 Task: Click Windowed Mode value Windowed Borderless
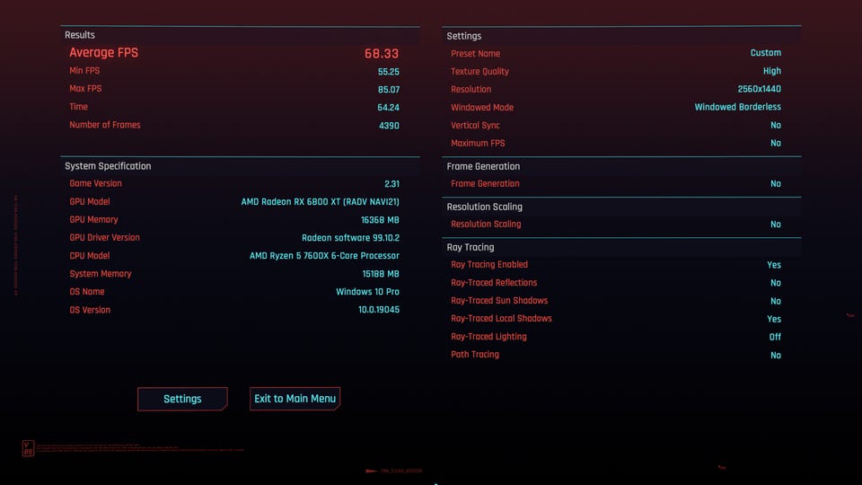click(x=737, y=107)
